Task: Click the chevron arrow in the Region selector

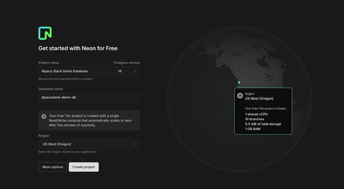Action: click(135, 144)
